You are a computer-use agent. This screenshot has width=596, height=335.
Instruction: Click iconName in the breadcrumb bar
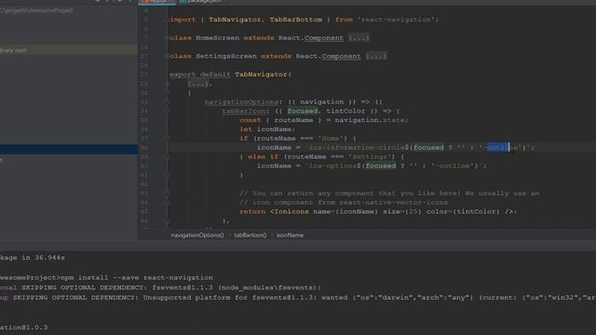coord(290,235)
